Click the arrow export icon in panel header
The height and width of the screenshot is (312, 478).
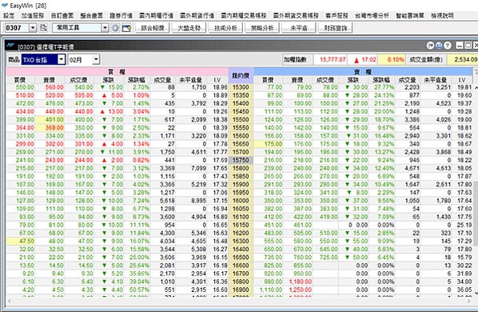coord(430,46)
